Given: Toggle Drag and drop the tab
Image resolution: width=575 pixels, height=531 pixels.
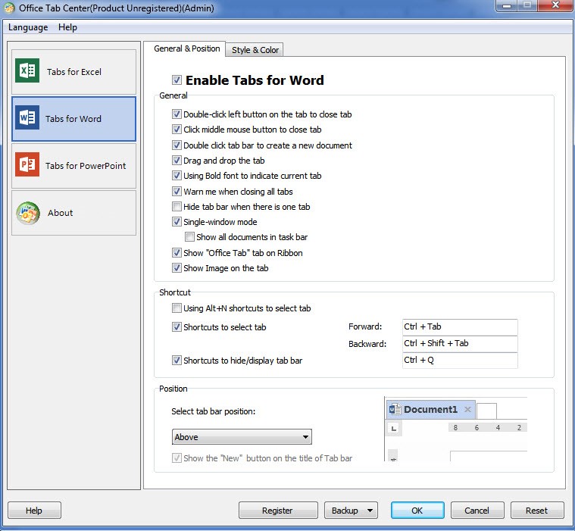Looking at the screenshot, I should pos(177,161).
